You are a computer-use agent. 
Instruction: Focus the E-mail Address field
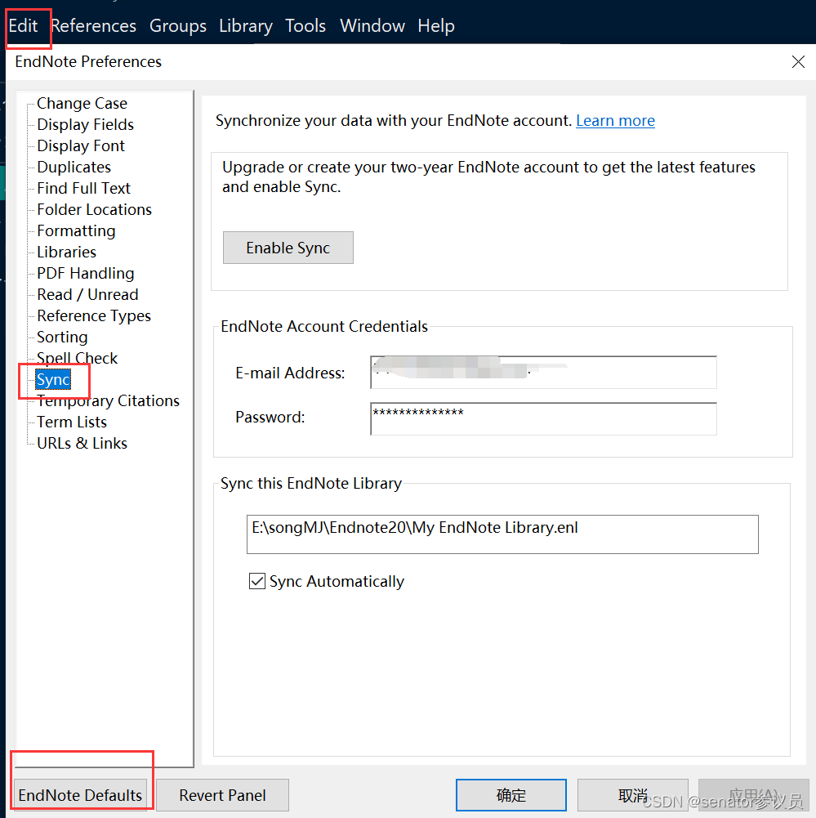click(543, 373)
